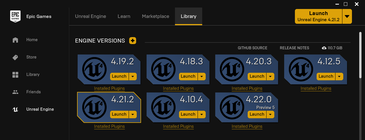Launch Unreal Engine 4.21.2 from top button

coord(318,16)
